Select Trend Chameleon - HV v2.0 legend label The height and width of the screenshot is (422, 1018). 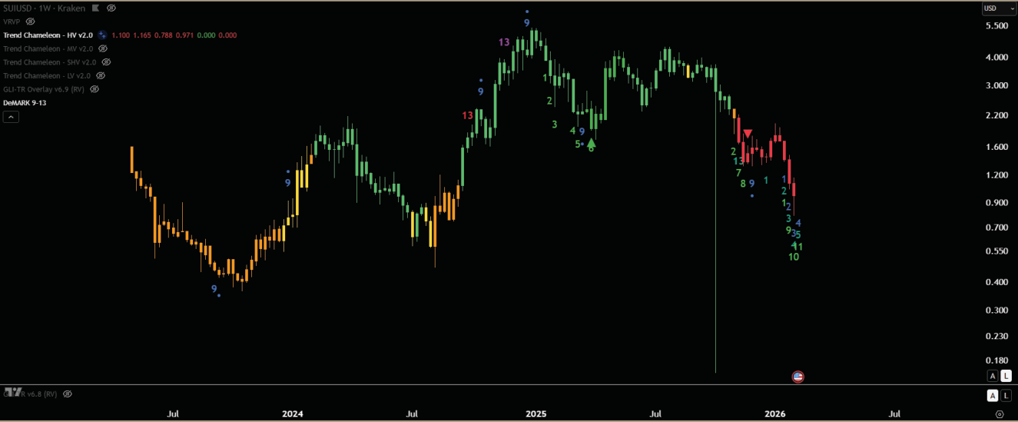point(48,35)
